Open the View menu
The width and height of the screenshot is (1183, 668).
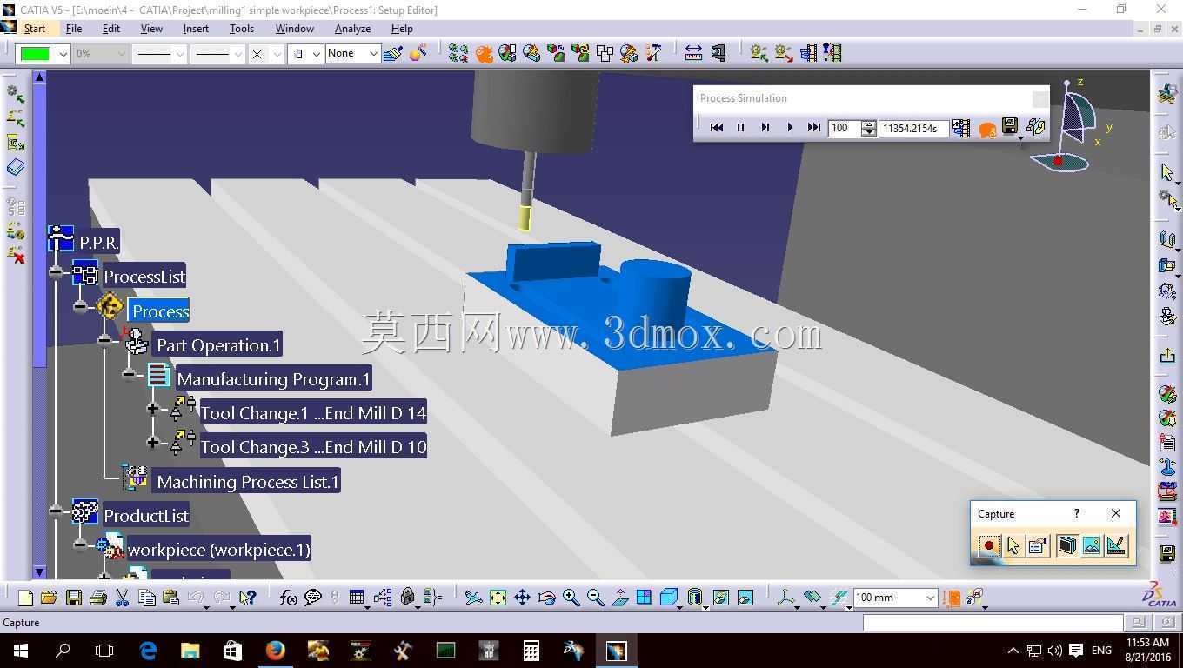[x=151, y=29]
